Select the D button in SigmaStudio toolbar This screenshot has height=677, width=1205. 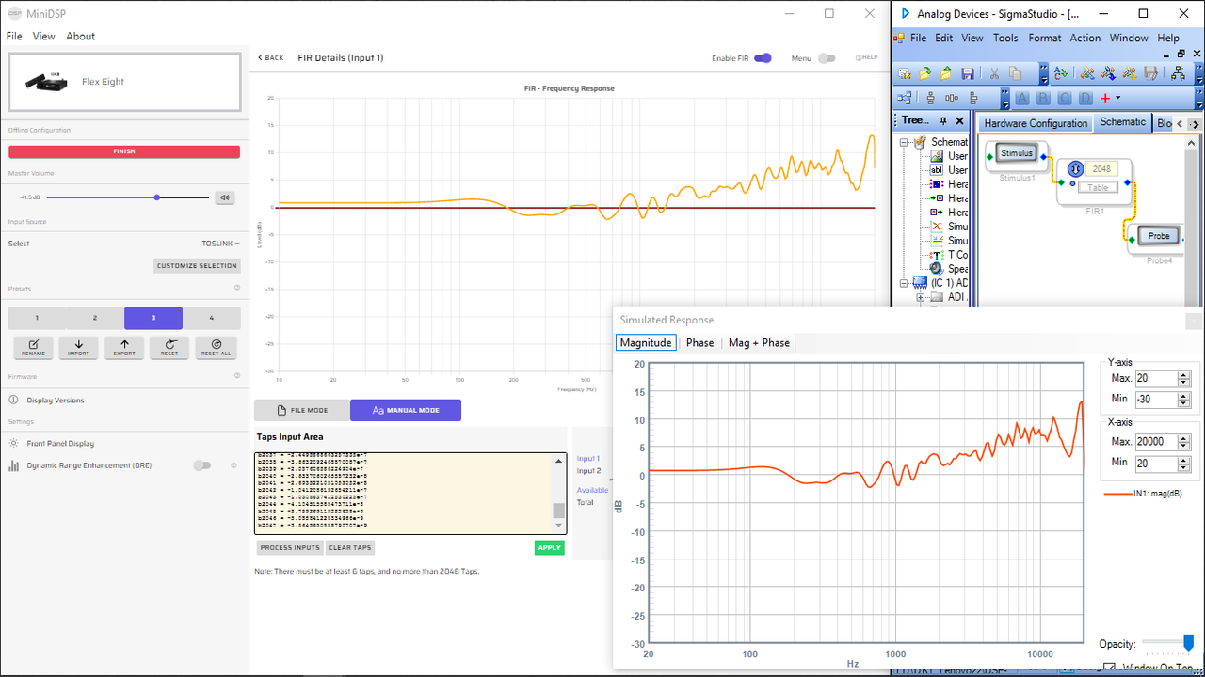click(1085, 98)
